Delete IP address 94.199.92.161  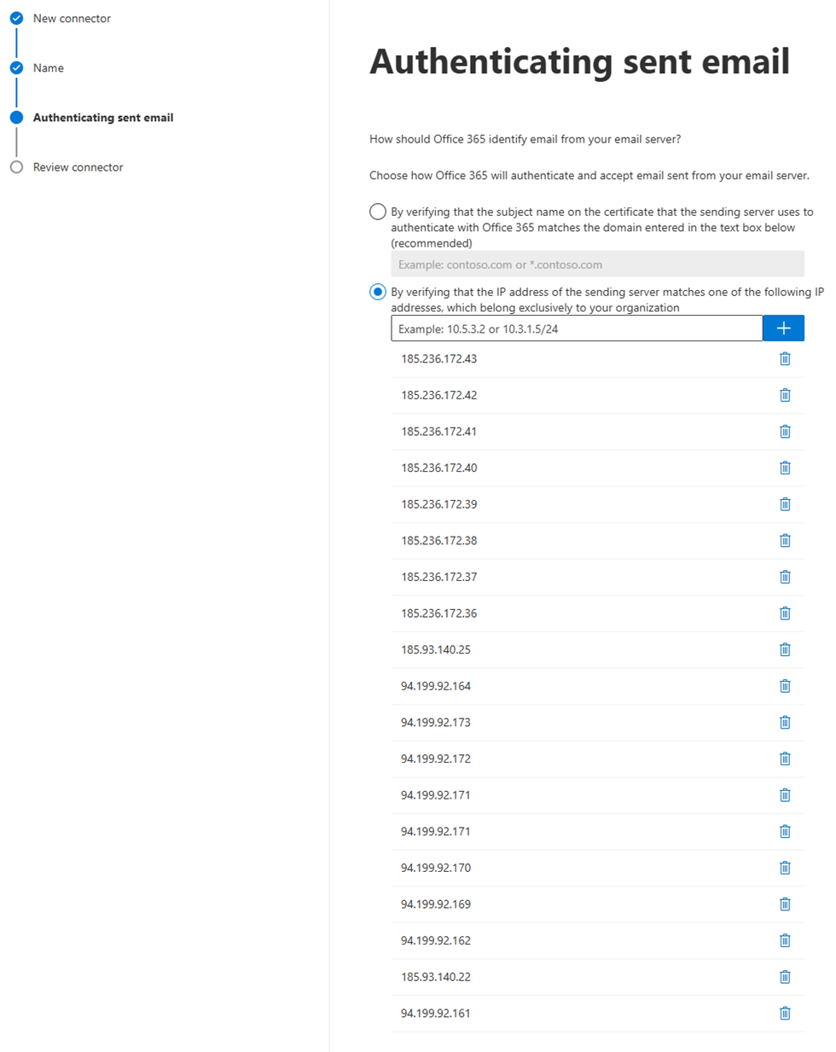(785, 1014)
